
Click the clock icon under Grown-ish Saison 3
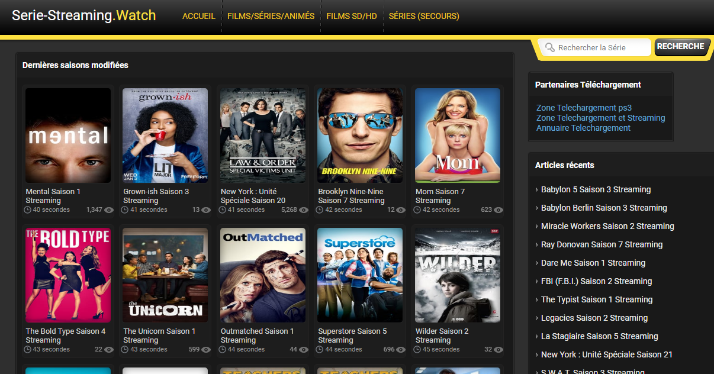[126, 210]
